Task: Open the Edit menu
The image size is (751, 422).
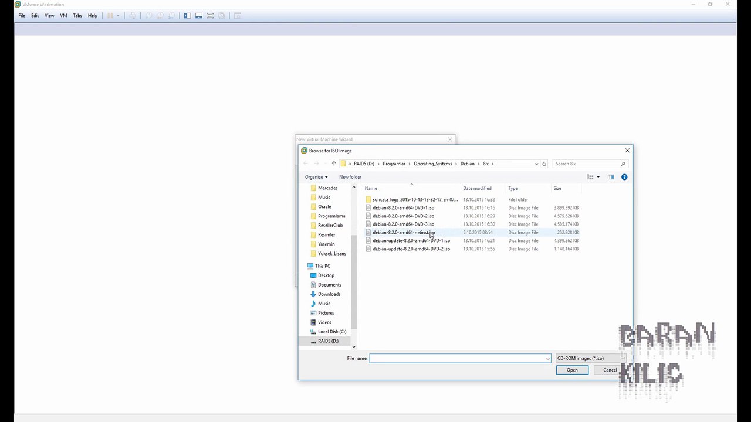Action: tap(35, 16)
